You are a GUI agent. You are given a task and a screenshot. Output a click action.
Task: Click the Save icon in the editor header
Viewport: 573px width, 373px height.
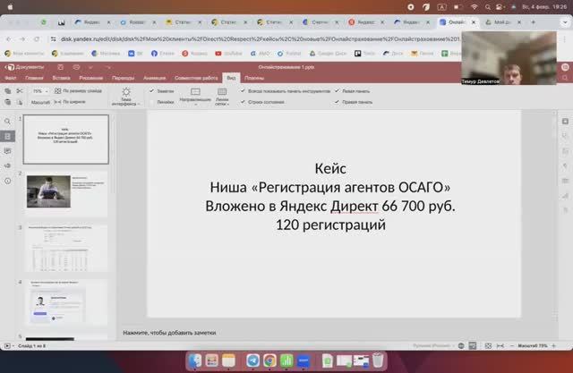pyautogui.click(x=61, y=67)
